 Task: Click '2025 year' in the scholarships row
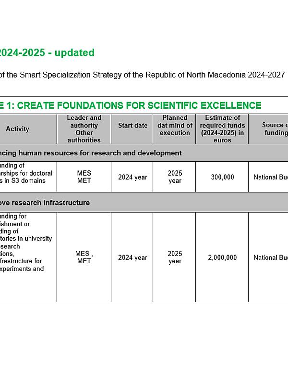pyautogui.click(x=175, y=177)
